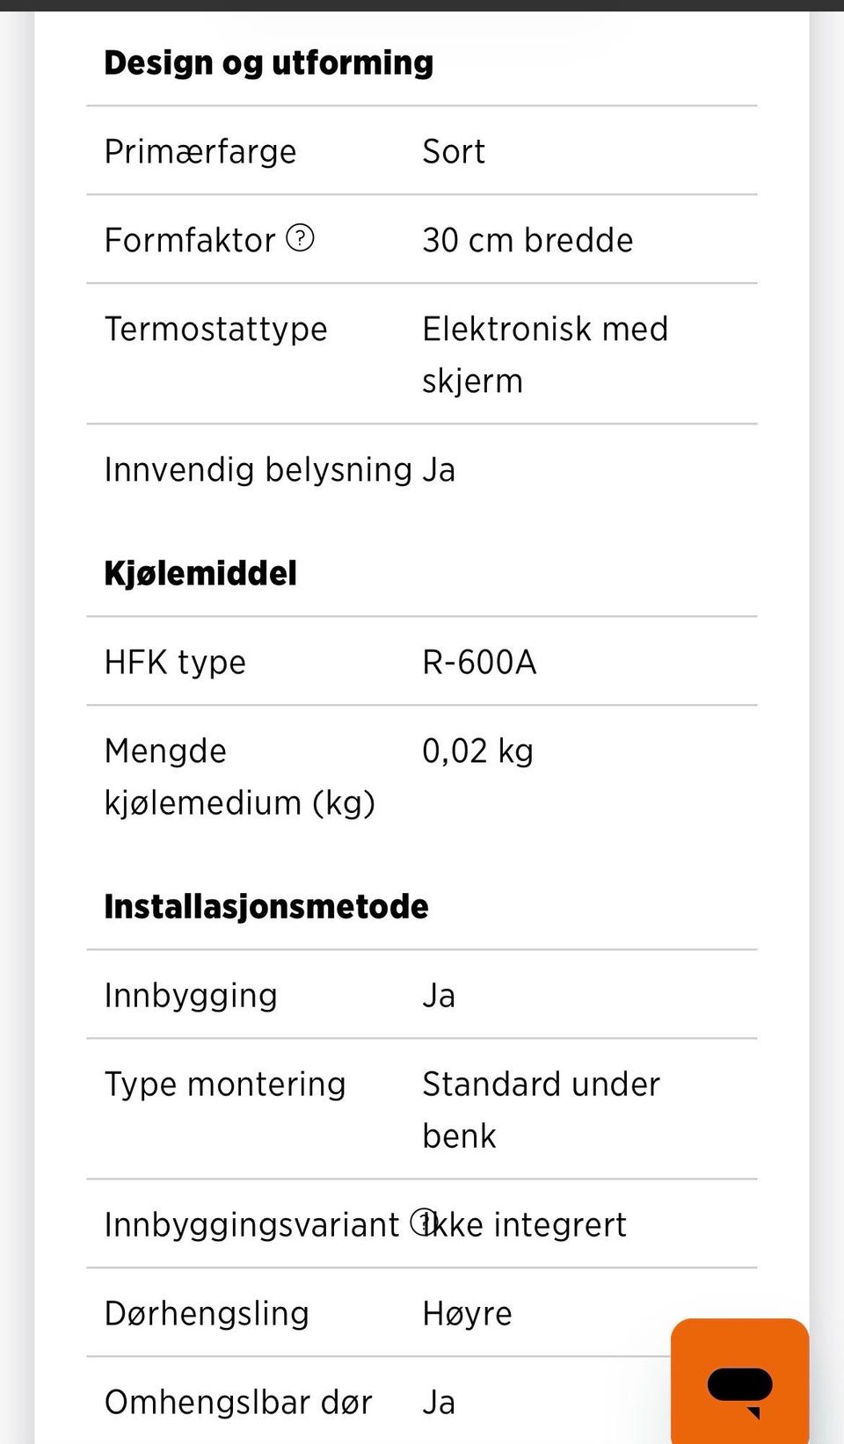Screen dimensions: 844x1444
Task: Select the Innvendig belysning row
Action: click(422, 469)
